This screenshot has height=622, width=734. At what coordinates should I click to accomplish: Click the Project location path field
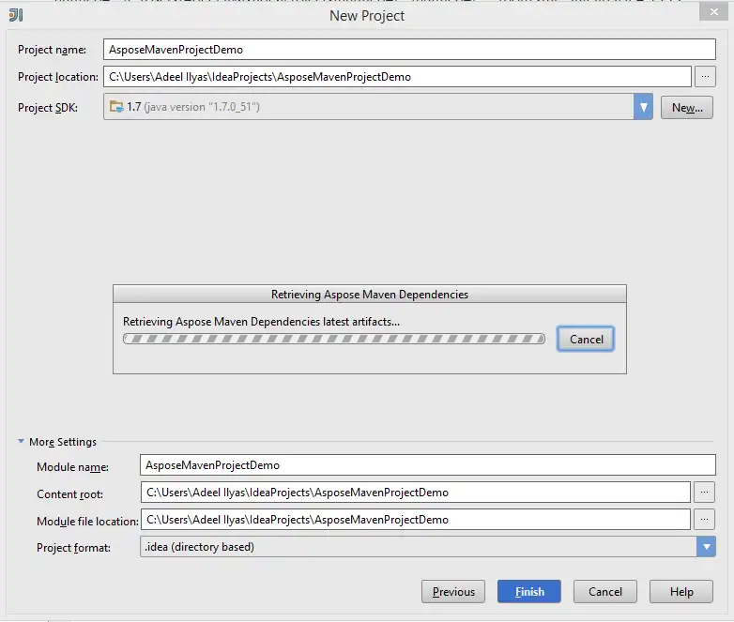coord(397,76)
